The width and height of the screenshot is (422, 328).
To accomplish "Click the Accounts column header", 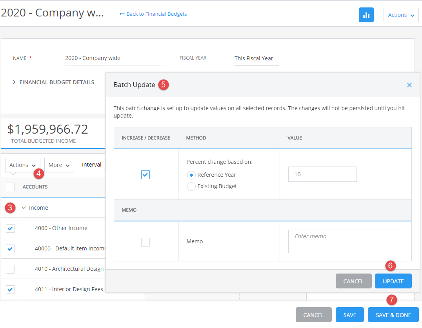I will 35,187.
